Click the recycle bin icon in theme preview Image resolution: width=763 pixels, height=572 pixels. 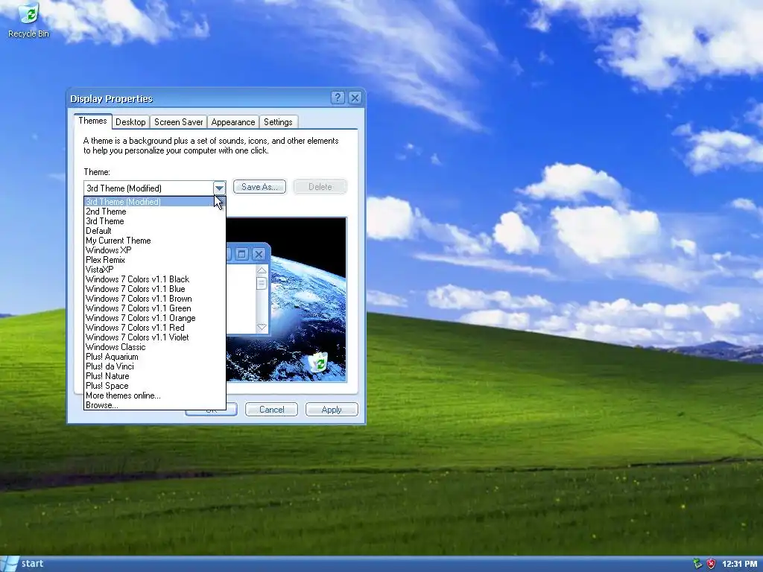(x=319, y=363)
